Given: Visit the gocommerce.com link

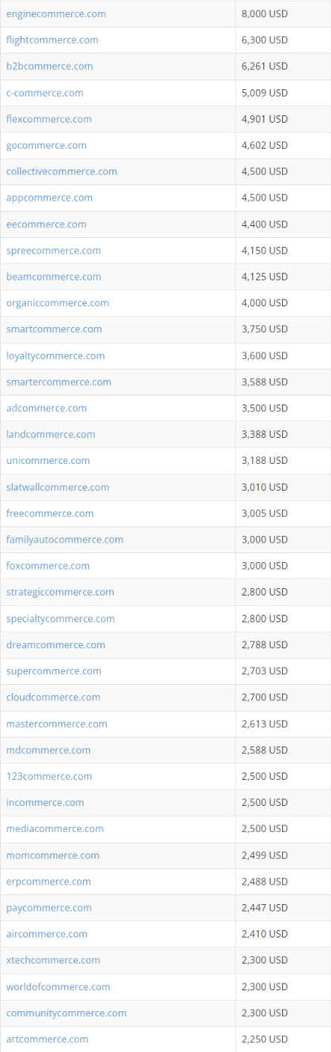Looking at the screenshot, I should 46,145.
